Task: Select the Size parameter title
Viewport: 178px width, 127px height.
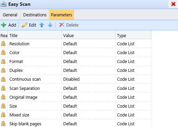Action: [x=13, y=106]
